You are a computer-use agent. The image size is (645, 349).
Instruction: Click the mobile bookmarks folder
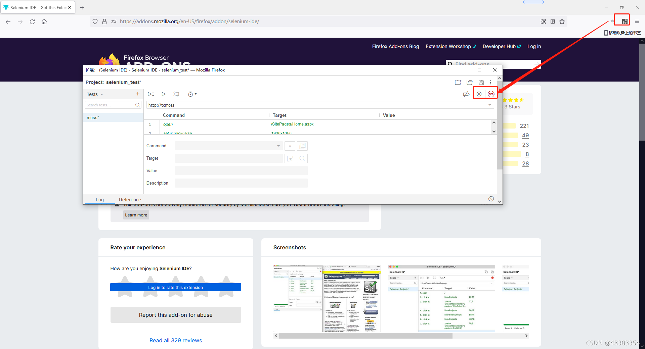(x=622, y=33)
